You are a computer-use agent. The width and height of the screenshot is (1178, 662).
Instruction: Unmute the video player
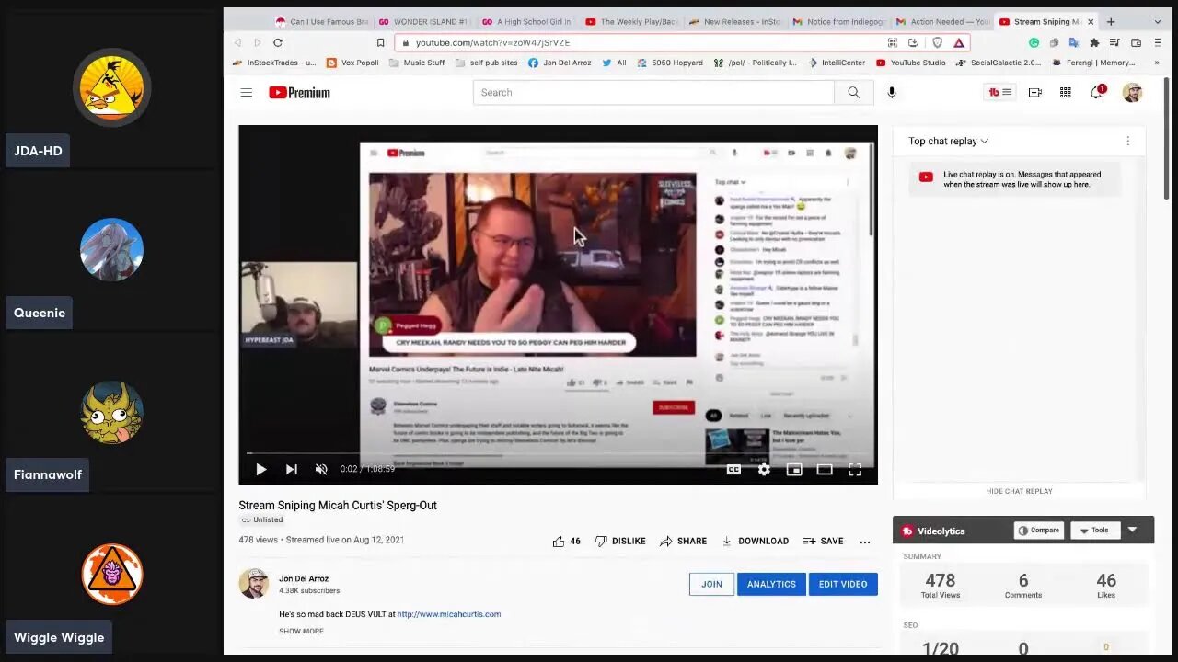[321, 470]
